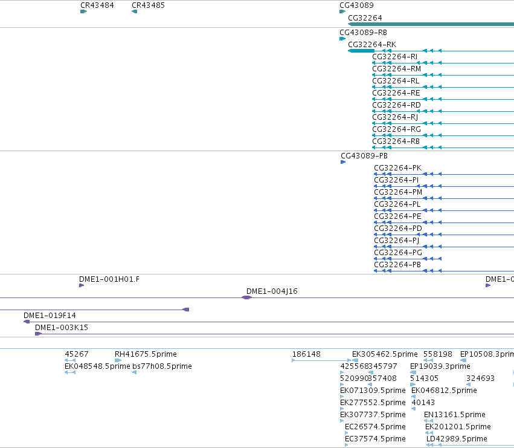The width and height of the screenshot is (514, 448).
Task: Select the CG32264 gene bar
Action: tap(431, 24)
